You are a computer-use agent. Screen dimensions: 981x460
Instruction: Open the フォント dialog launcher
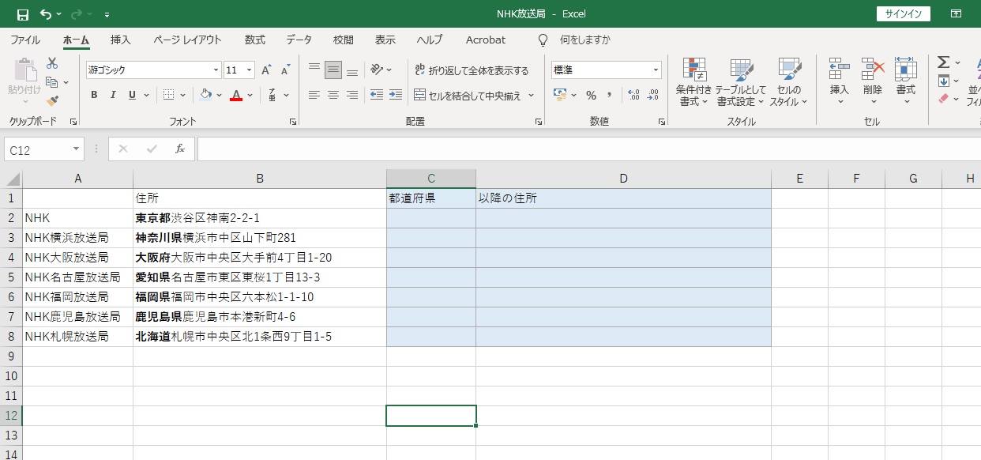click(x=293, y=122)
